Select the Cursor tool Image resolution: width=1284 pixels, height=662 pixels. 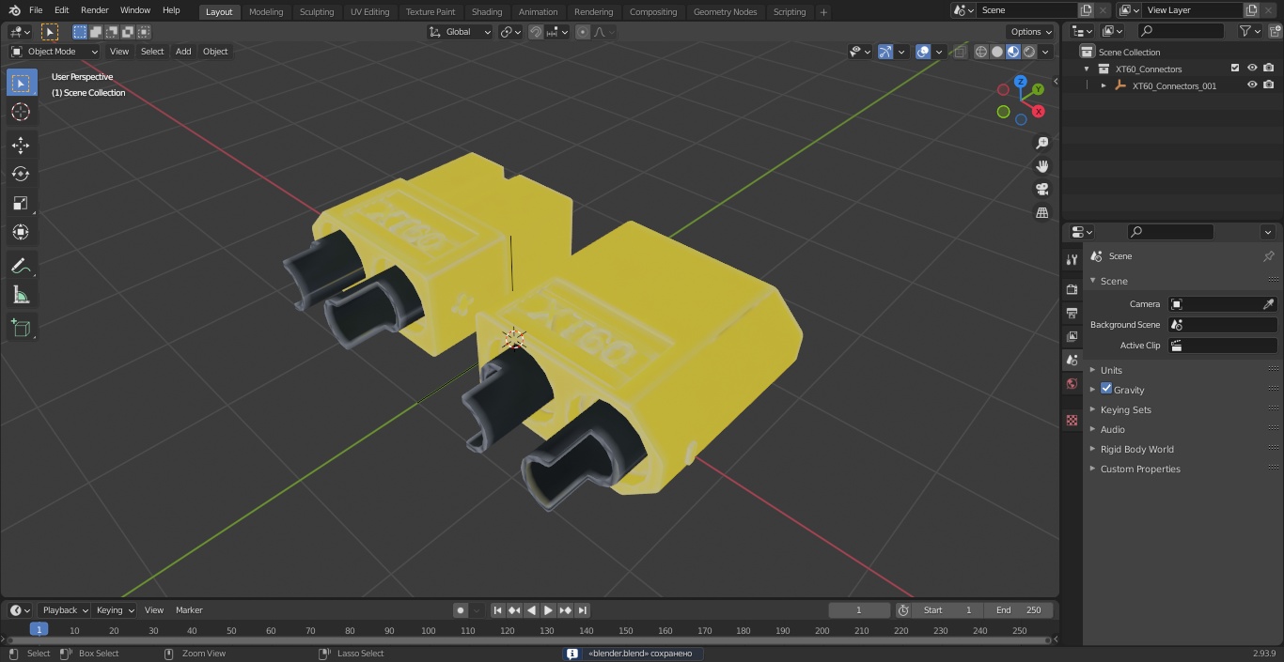21,113
